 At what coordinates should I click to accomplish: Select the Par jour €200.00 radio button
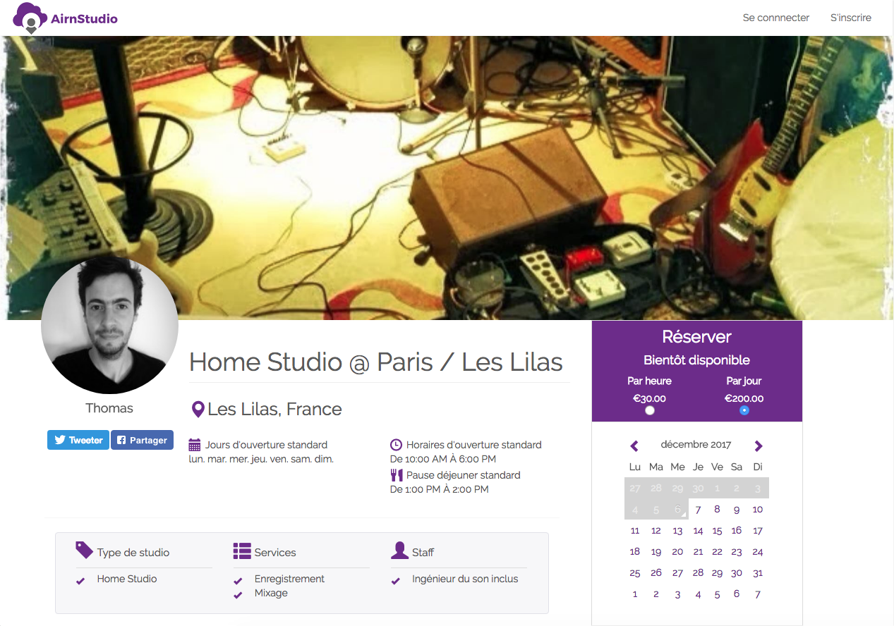click(x=744, y=410)
